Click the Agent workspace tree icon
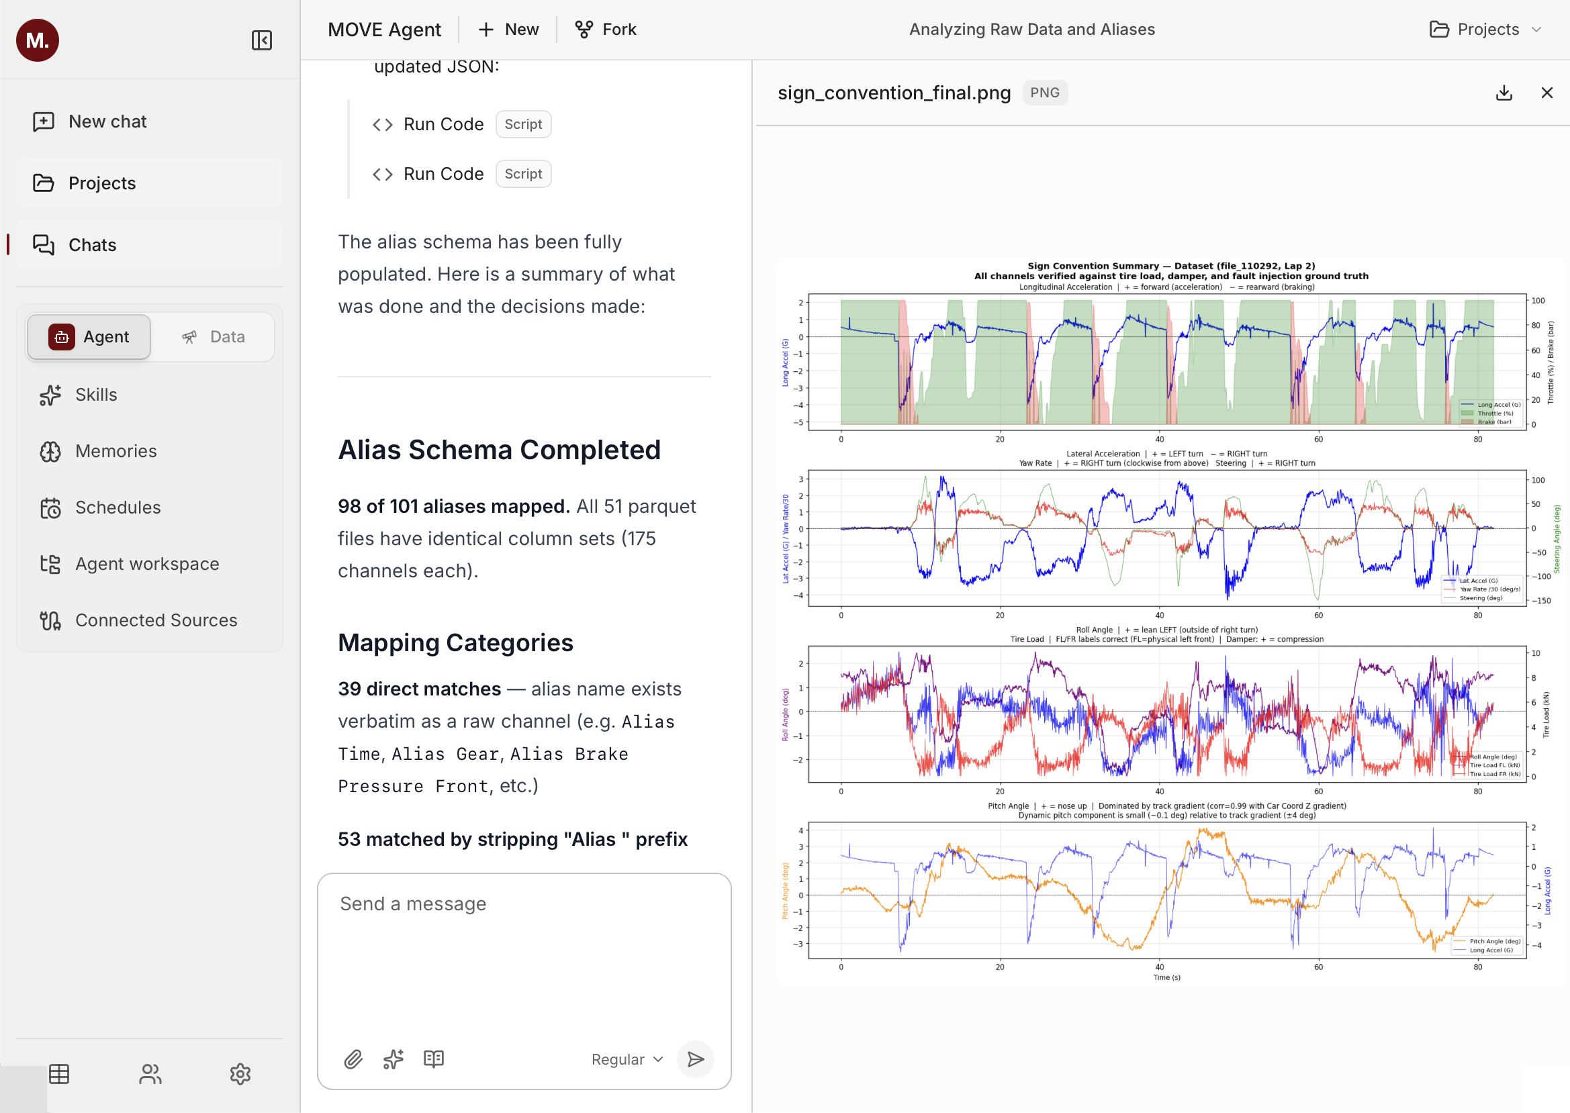The image size is (1570, 1113). 50,564
